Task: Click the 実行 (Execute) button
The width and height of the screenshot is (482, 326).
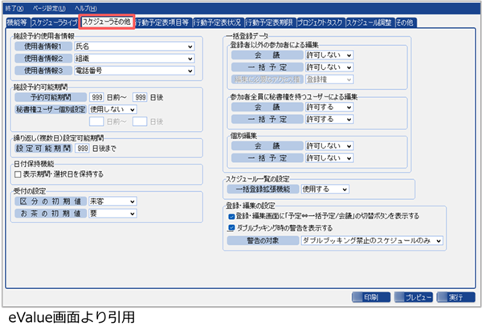Action: [x=455, y=296]
